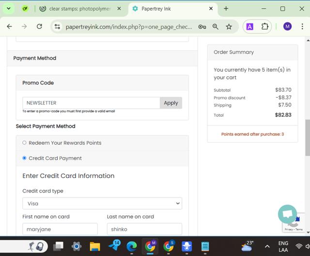Apply the promo code
This screenshot has height=256, width=310.
(x=171, y=103)
